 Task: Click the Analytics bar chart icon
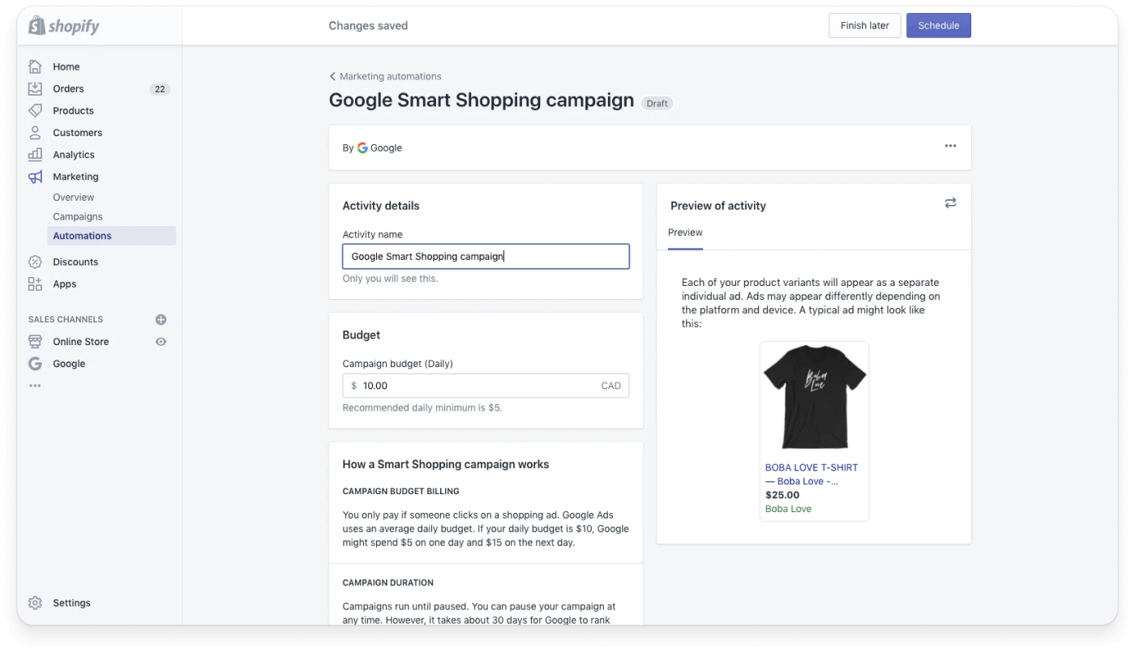coord(35,154)
